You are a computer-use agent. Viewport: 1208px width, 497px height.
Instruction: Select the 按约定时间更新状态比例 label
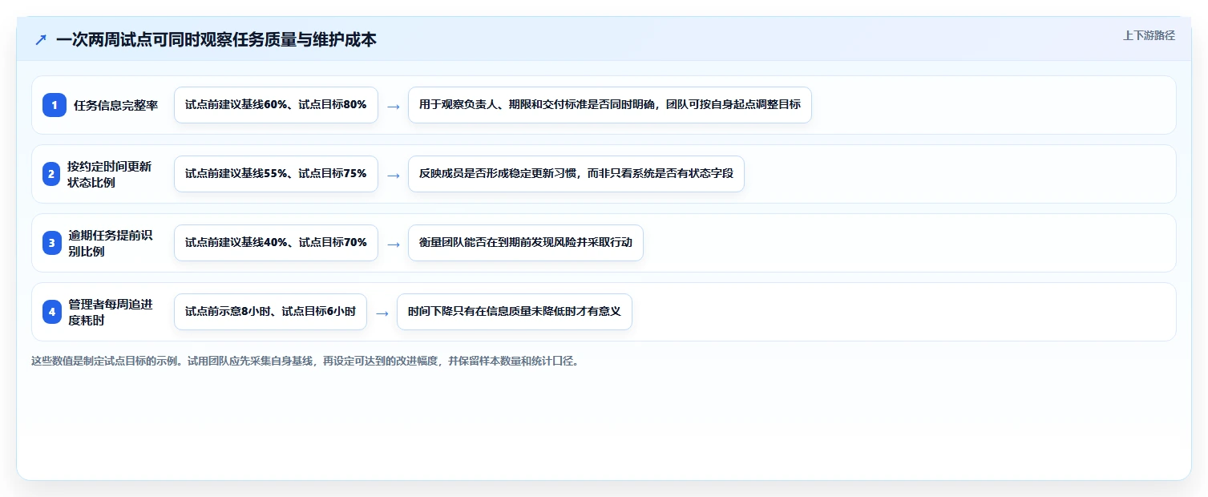tap(110, 174)
